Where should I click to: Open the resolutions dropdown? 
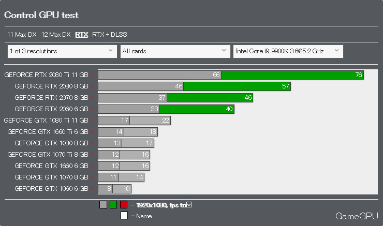62,51
